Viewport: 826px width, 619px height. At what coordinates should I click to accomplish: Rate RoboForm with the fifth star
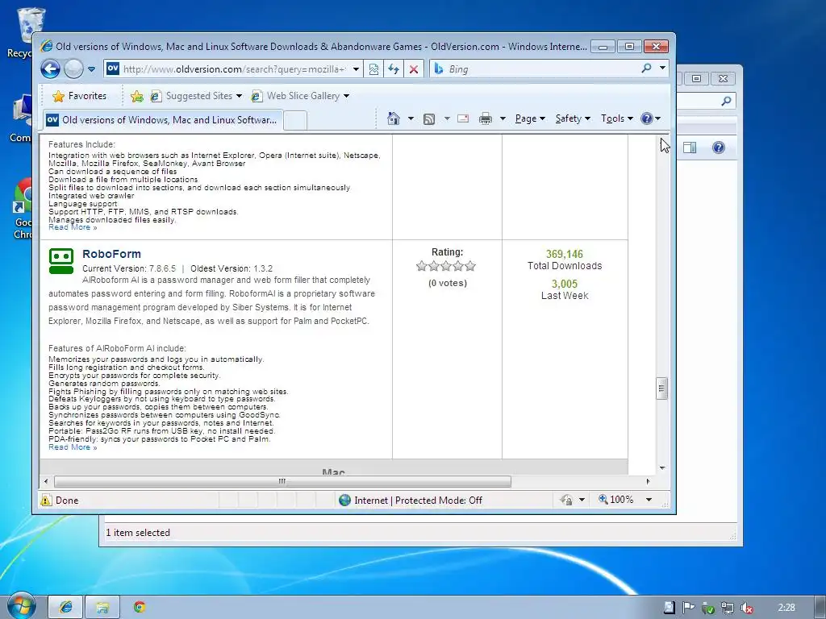(x=470, y=266)
